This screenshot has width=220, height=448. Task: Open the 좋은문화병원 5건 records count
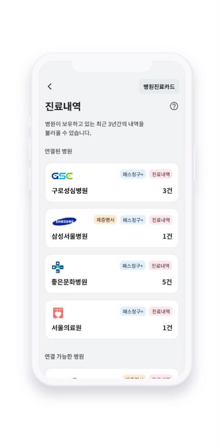point(167,282)
